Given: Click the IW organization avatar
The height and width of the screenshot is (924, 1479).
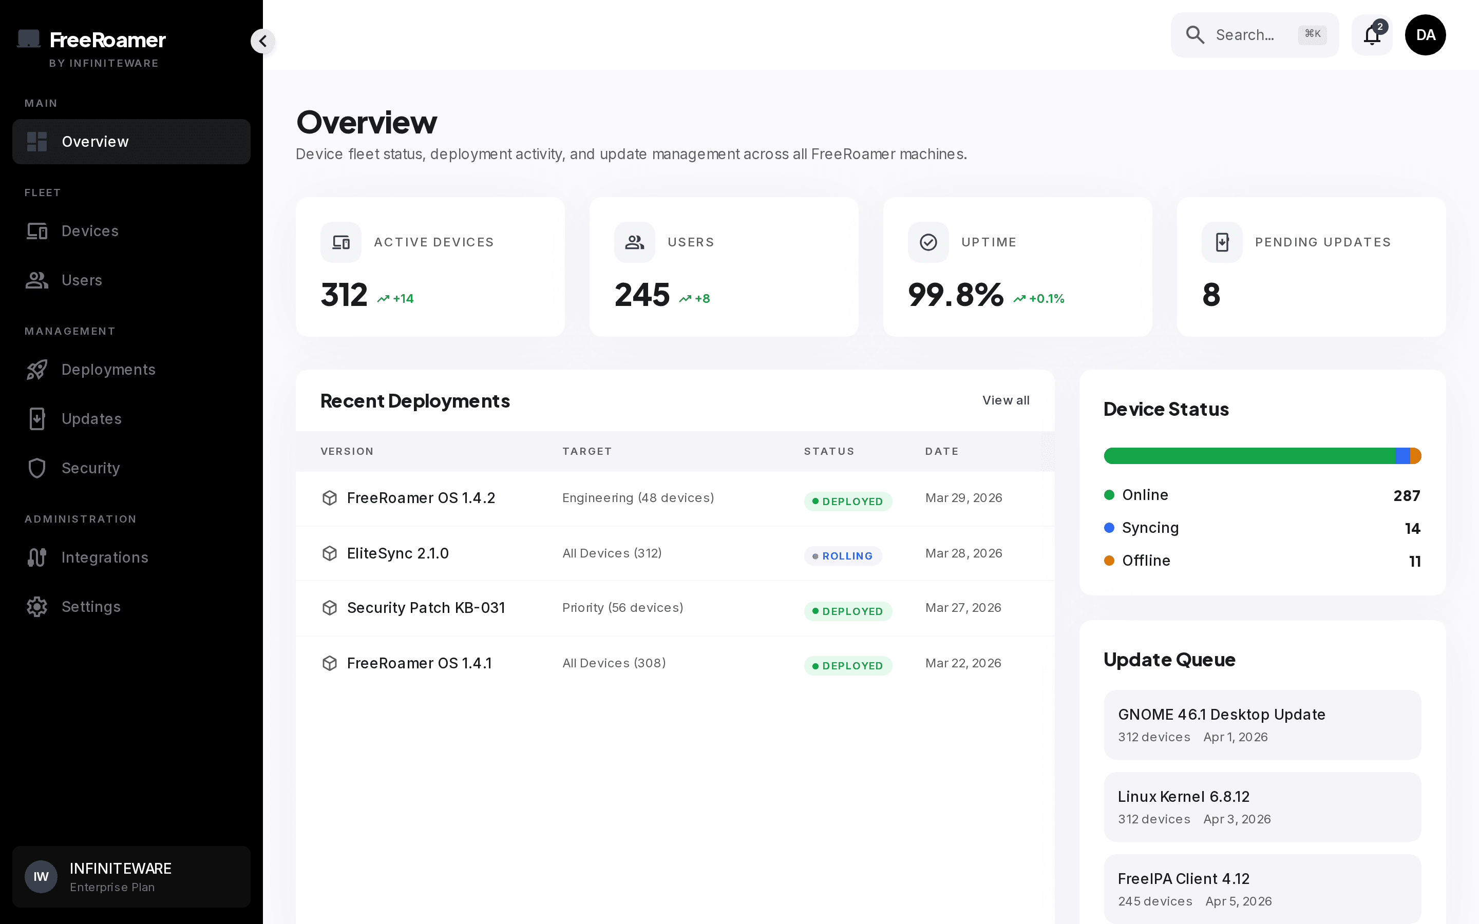Looking at the screenshot, I should (x=41, y=877).
